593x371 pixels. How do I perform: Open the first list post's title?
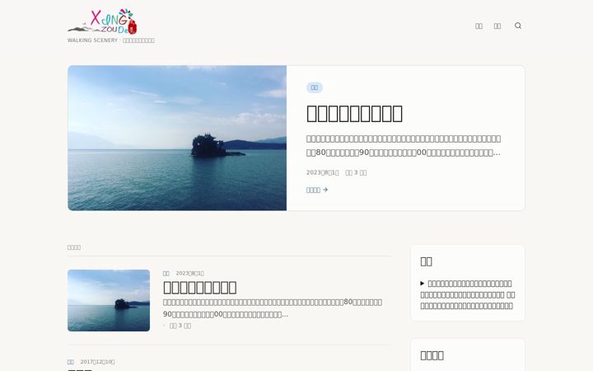[199, 288]
